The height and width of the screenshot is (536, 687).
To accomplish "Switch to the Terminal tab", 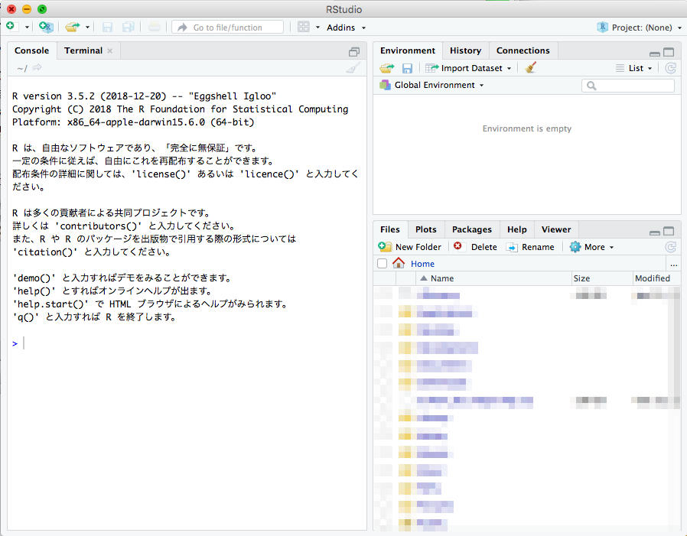I will (83, 50).
